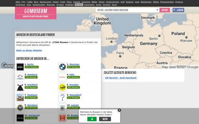
Task: Click the location arrow icon in search box
Action: [x=157, y=10]
